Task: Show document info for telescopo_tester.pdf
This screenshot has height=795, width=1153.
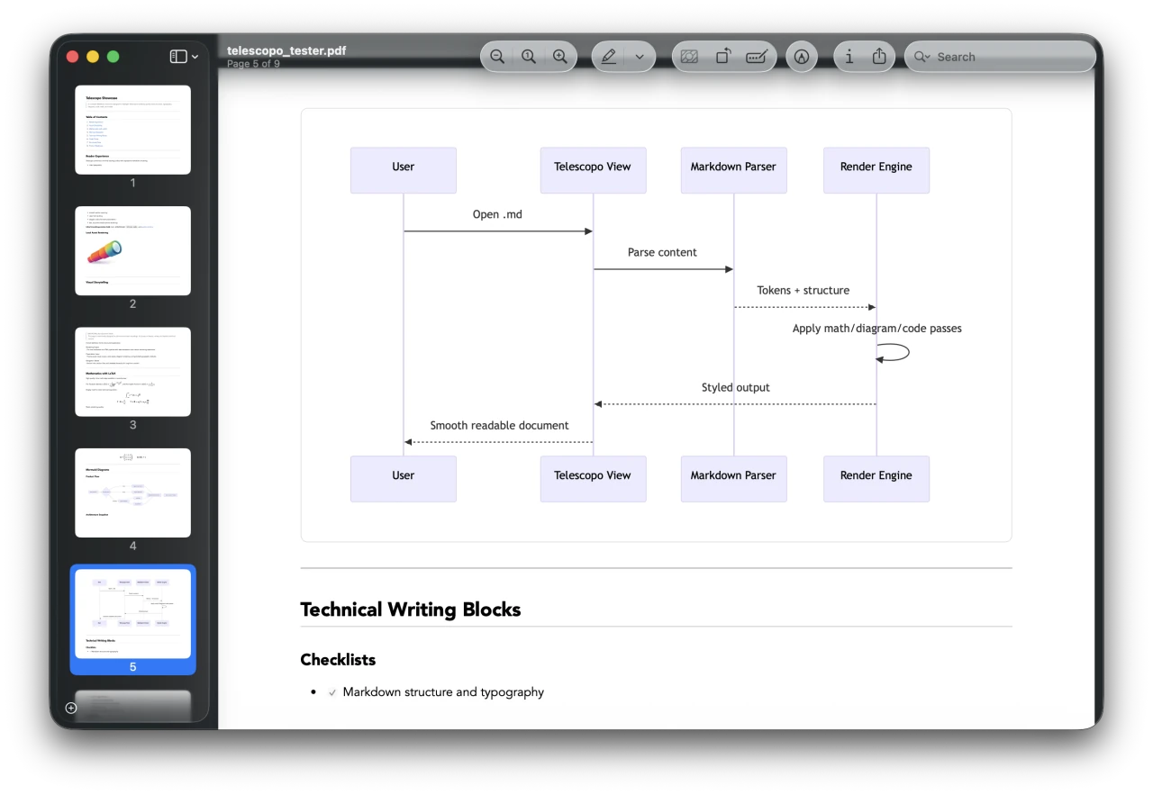Action: pyautogui.click(x=849, y=56)
